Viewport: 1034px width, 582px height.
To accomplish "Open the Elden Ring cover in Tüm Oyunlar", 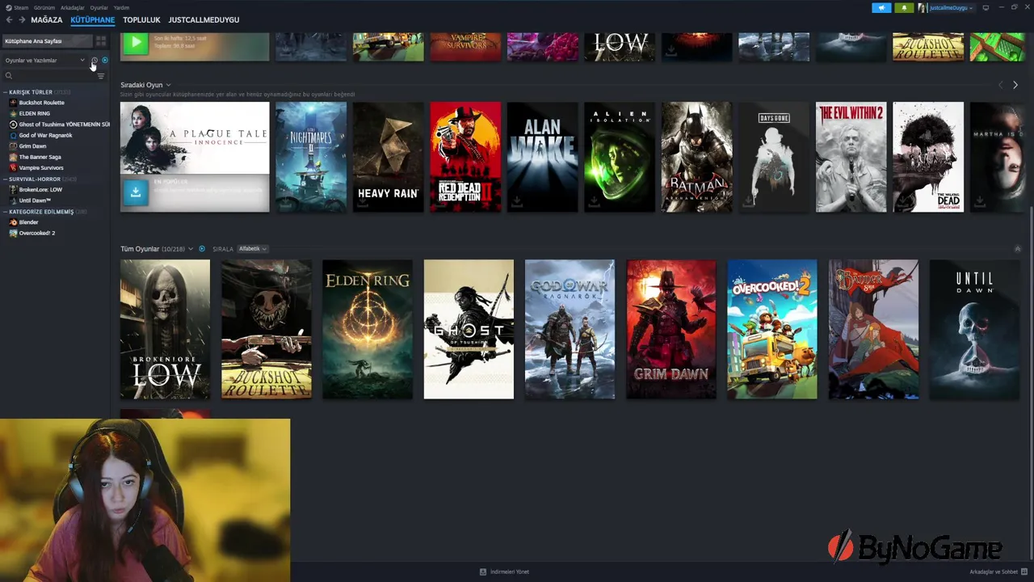I will pyautogui.click(x=368, y=329).
